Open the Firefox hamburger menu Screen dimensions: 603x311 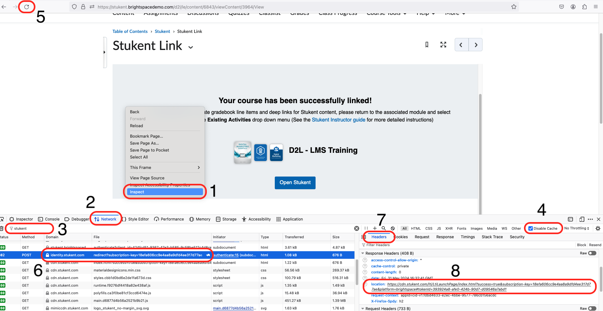click(596, 7)
